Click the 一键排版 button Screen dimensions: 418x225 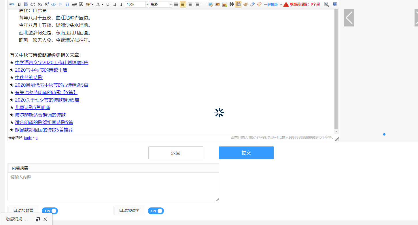pos(271,4)
